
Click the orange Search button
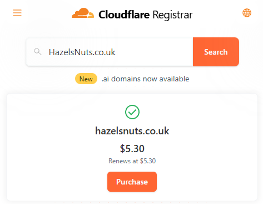click(x=216, y=52)
